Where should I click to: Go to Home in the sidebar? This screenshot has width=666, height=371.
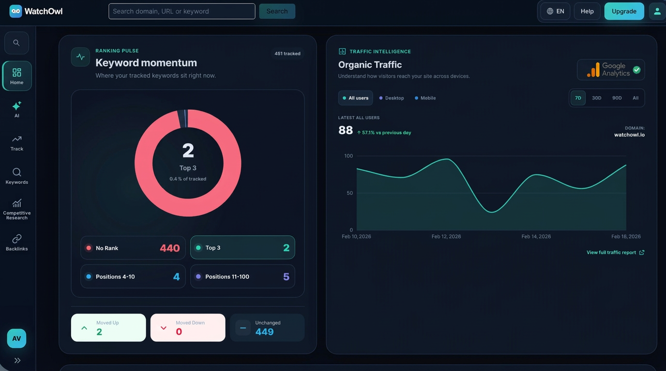[17, 76]
